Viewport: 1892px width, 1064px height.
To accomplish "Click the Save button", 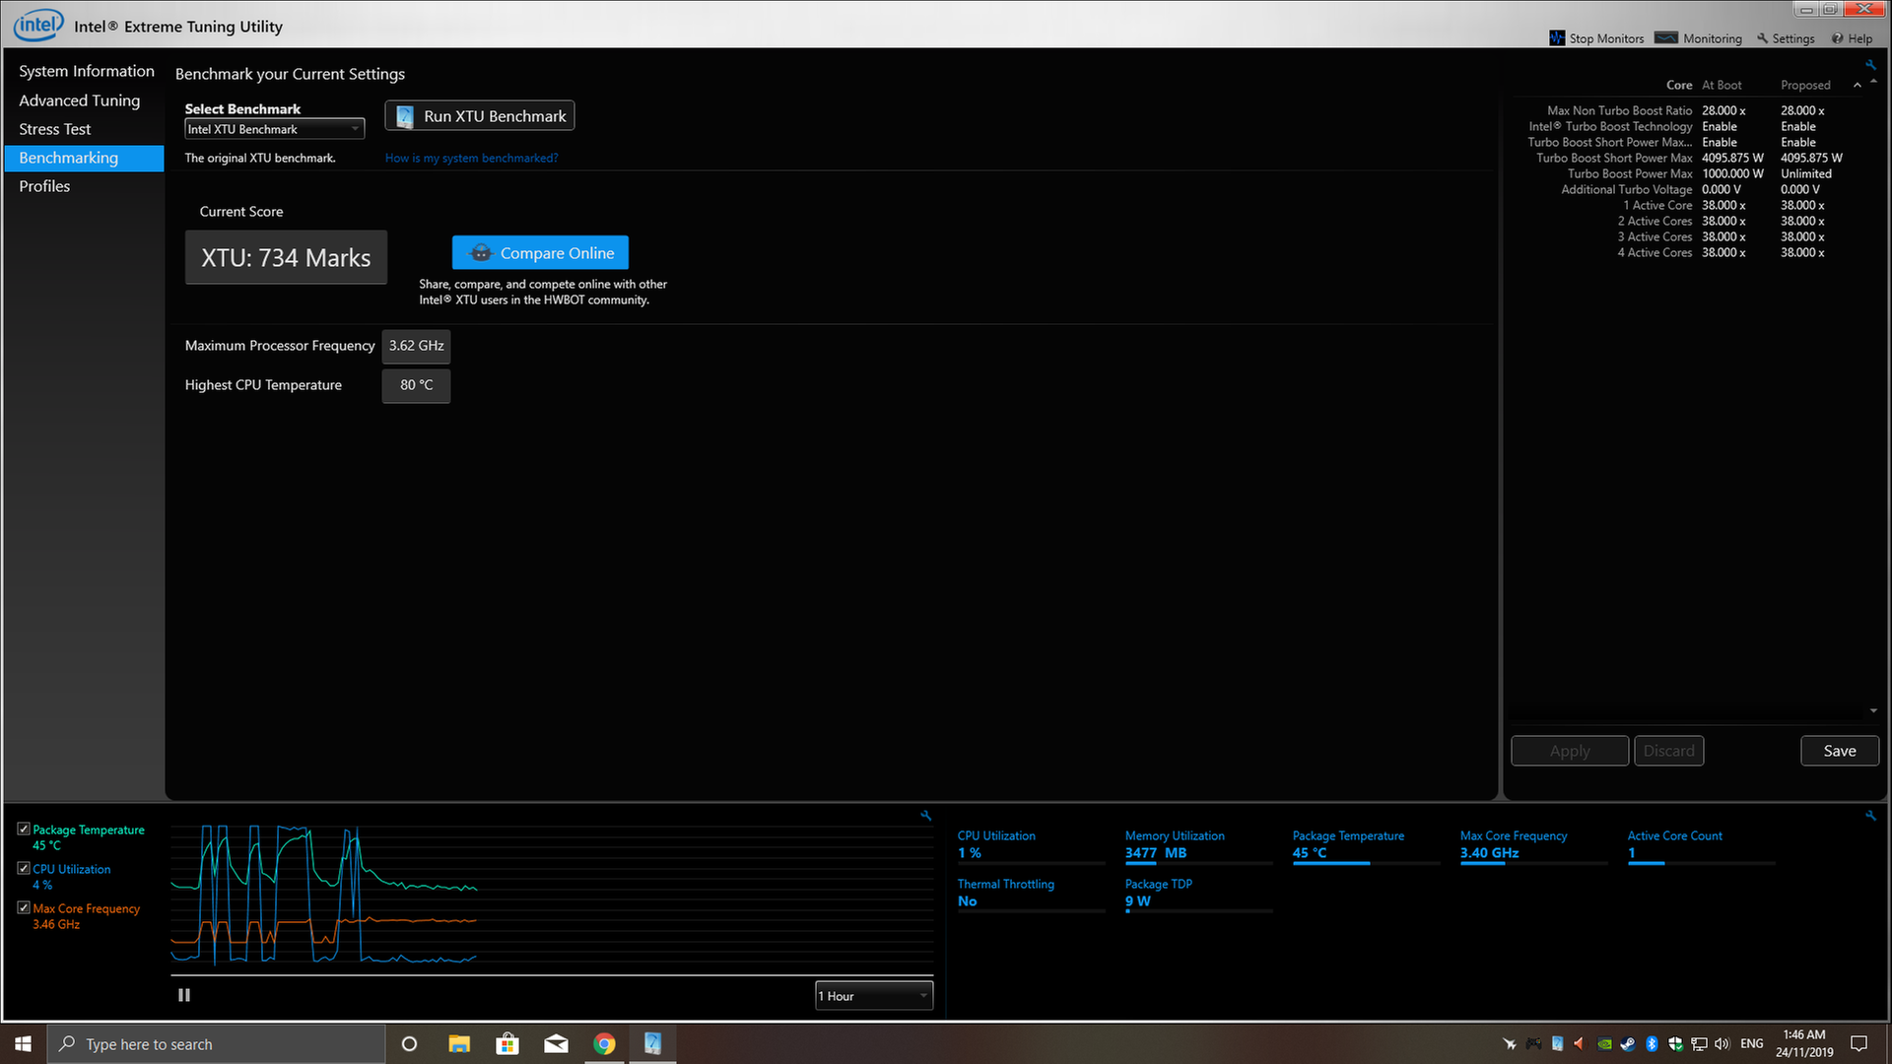I will click(x=1839, y=751).
